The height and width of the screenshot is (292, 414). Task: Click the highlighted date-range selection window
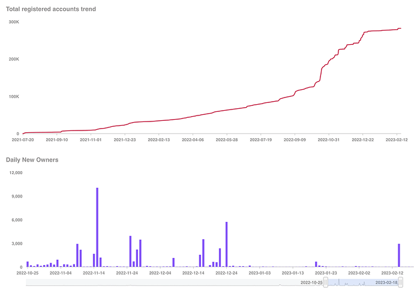pos(364,282)
